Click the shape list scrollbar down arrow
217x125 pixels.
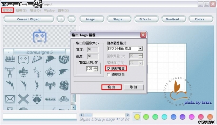[74, 107]
